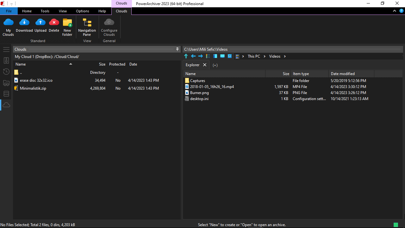Select Minimalistik.zip in the cloud panel

[33, 88]
